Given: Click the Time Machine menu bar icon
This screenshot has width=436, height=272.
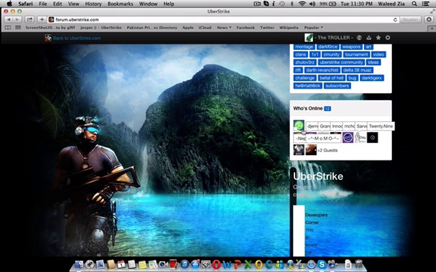Looking at the screenshot, I should 282,4.
